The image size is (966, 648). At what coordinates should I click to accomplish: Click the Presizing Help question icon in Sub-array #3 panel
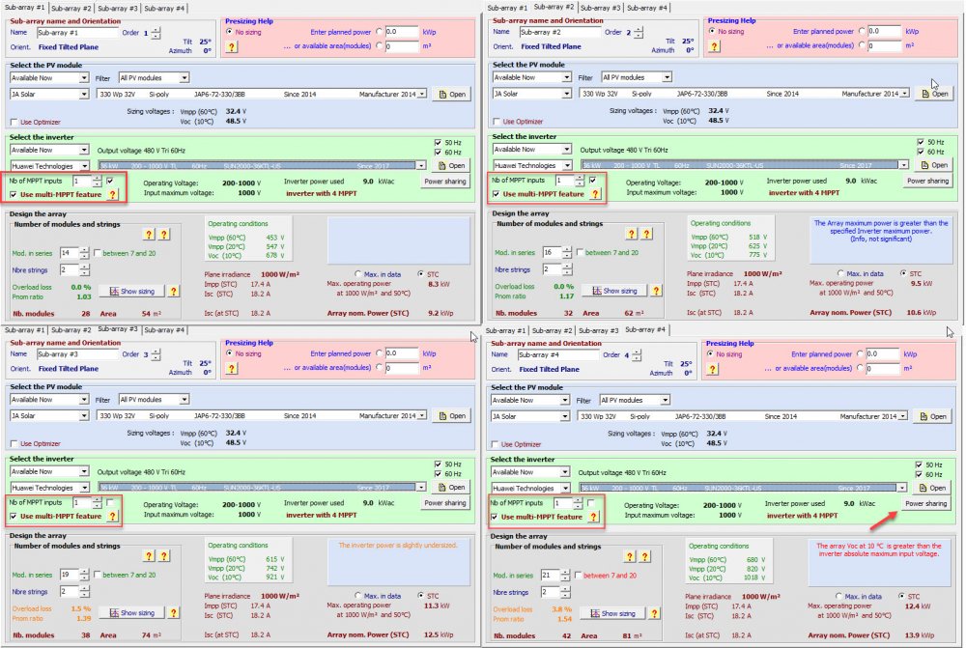click(x=231, y=368)
